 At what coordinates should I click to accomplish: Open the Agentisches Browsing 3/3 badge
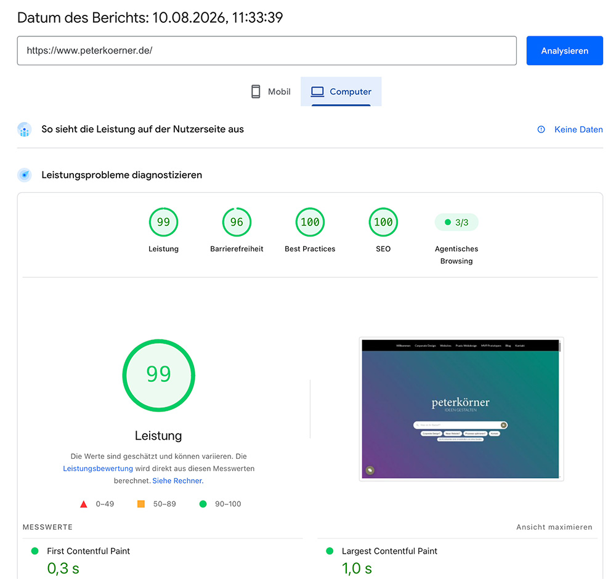[456, 222]
